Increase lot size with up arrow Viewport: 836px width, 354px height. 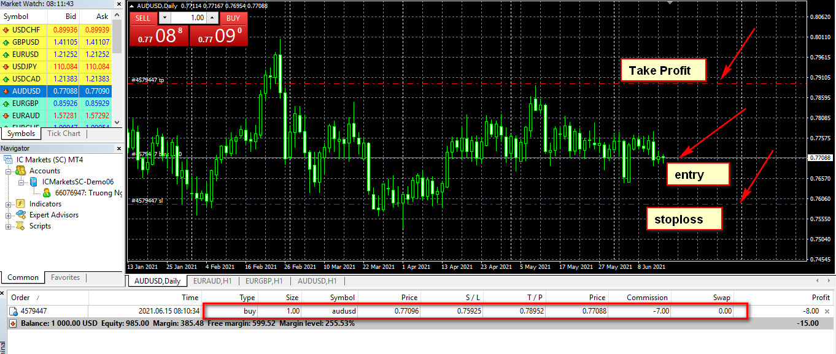click(x=212, y=18)
